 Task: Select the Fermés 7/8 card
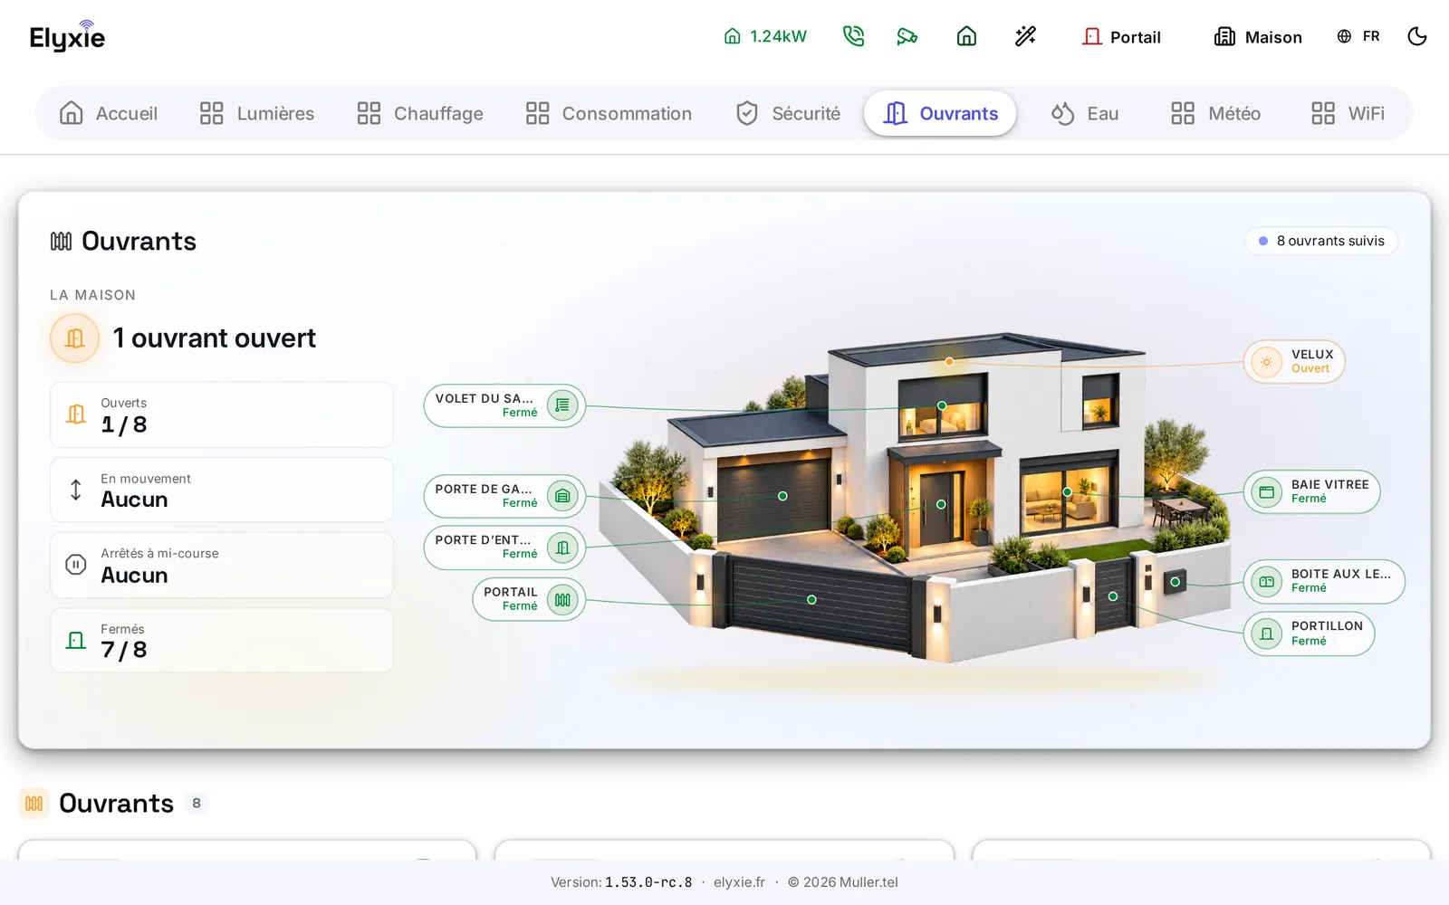coord(222,640)
